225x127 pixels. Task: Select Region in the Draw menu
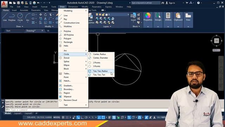73,93
